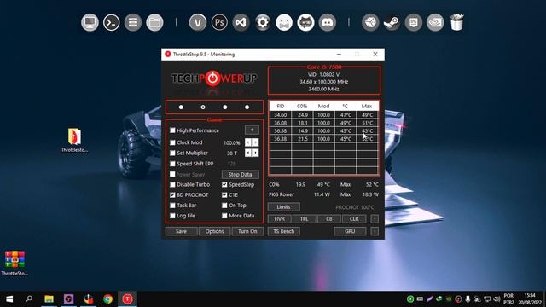Open the Recycle Bin dock icon
Viewport: 546px width, 307px height.
pyautogui.click(x=456, y=23)
